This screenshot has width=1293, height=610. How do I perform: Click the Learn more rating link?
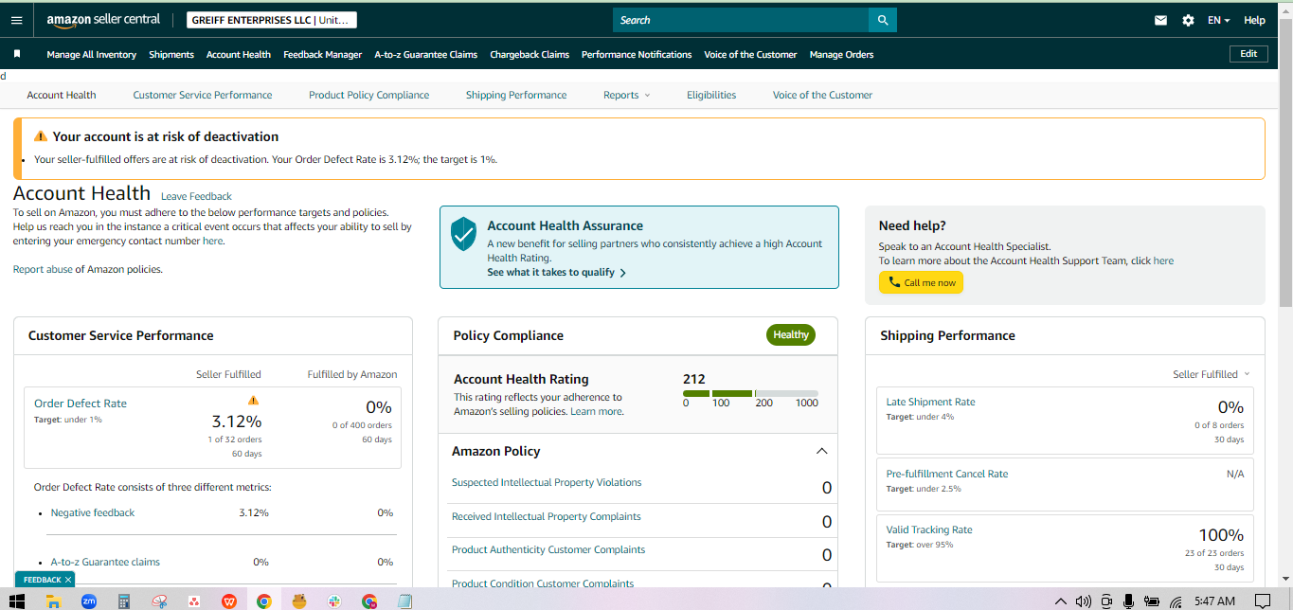pyautogui.click(x=596, y=411)
